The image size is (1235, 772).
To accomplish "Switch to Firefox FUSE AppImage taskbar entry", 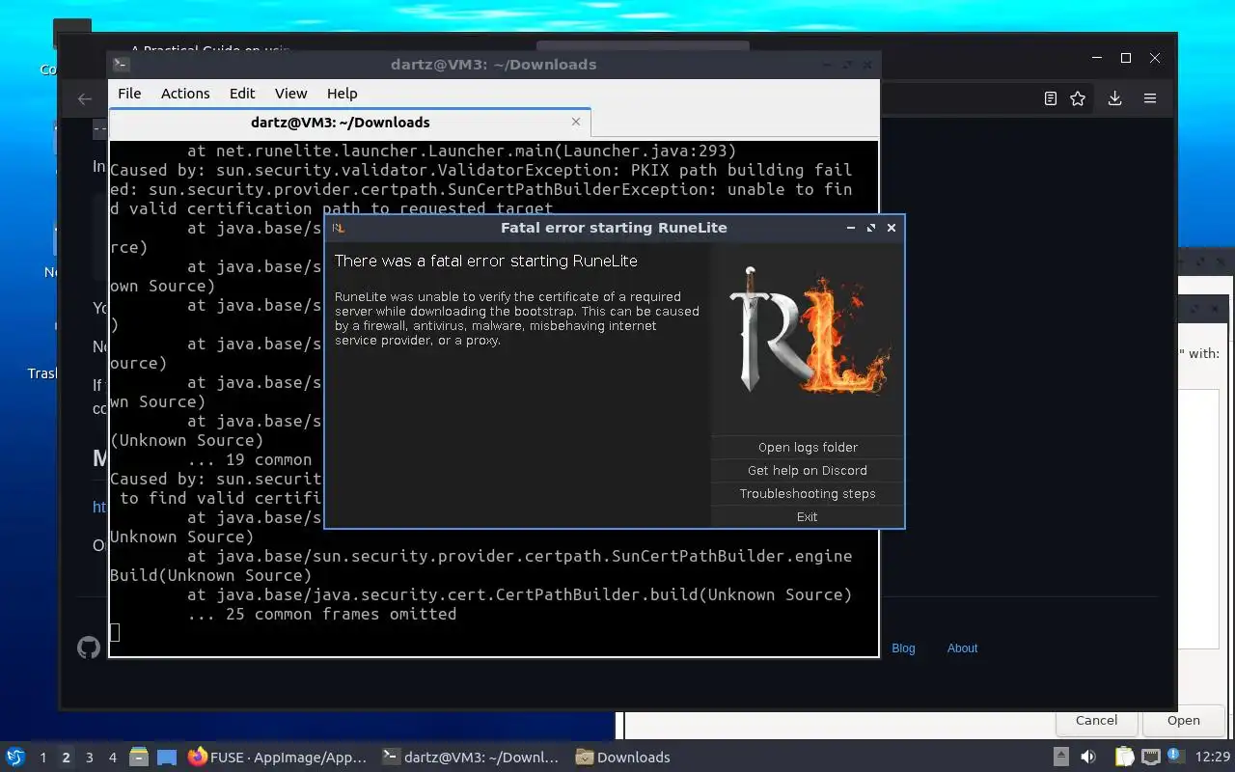I will pyautogui.click(x=278, y=758).
